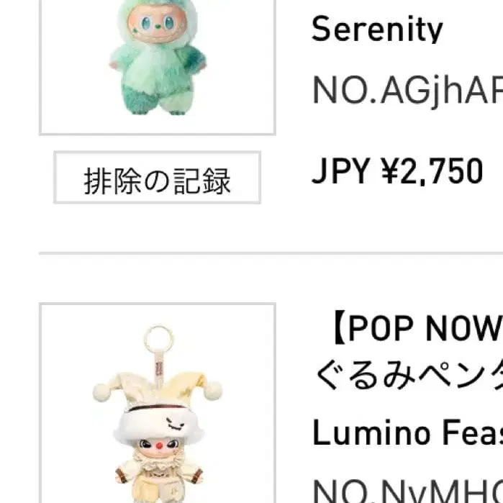Open the 【POP NOW product title
This screenshot has height=503, width=503.
click(x=417, y=327)
